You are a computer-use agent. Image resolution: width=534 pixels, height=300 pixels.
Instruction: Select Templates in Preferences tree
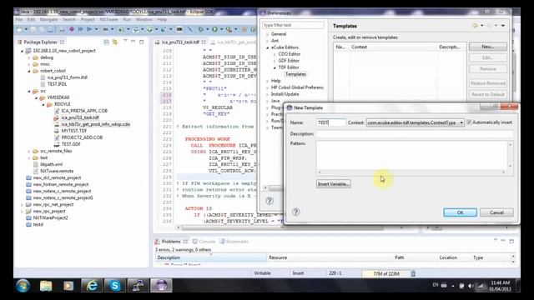pyautogui.click(x=295, y=74)
